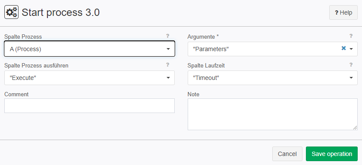Screen dimensions: 362x165
Task: Cancel the operation dialog
Action: [x=287, y=154]
